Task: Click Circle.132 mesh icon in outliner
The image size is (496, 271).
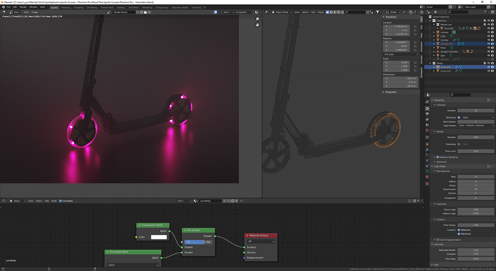Action: pos(438,71)
